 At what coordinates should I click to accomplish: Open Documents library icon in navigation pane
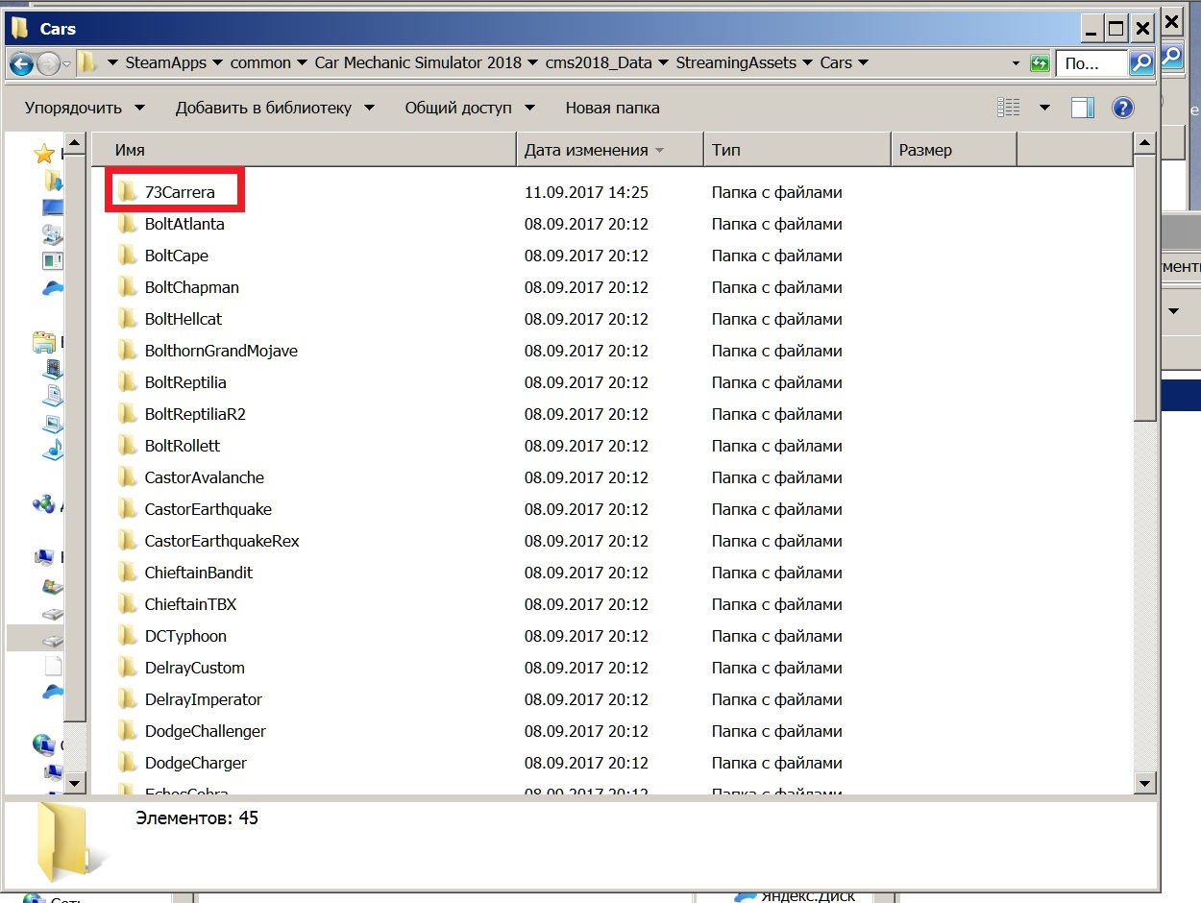(53, 395)
